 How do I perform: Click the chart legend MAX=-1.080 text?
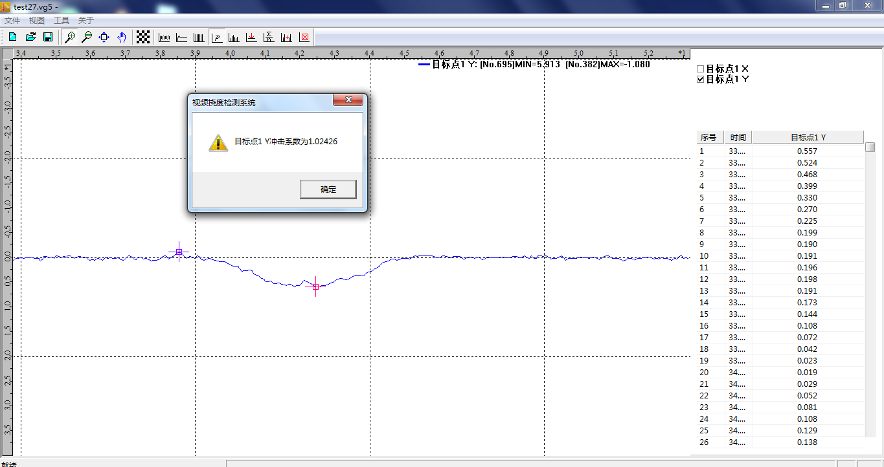click(x=625, y=64)
